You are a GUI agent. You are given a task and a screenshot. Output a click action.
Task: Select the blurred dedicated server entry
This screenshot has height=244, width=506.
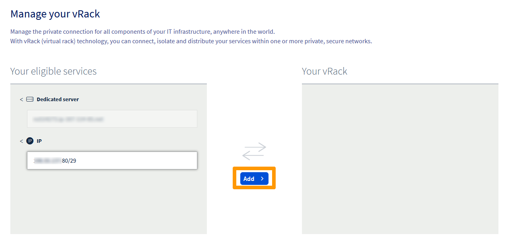pyautogui.click(x=112, y=119)
